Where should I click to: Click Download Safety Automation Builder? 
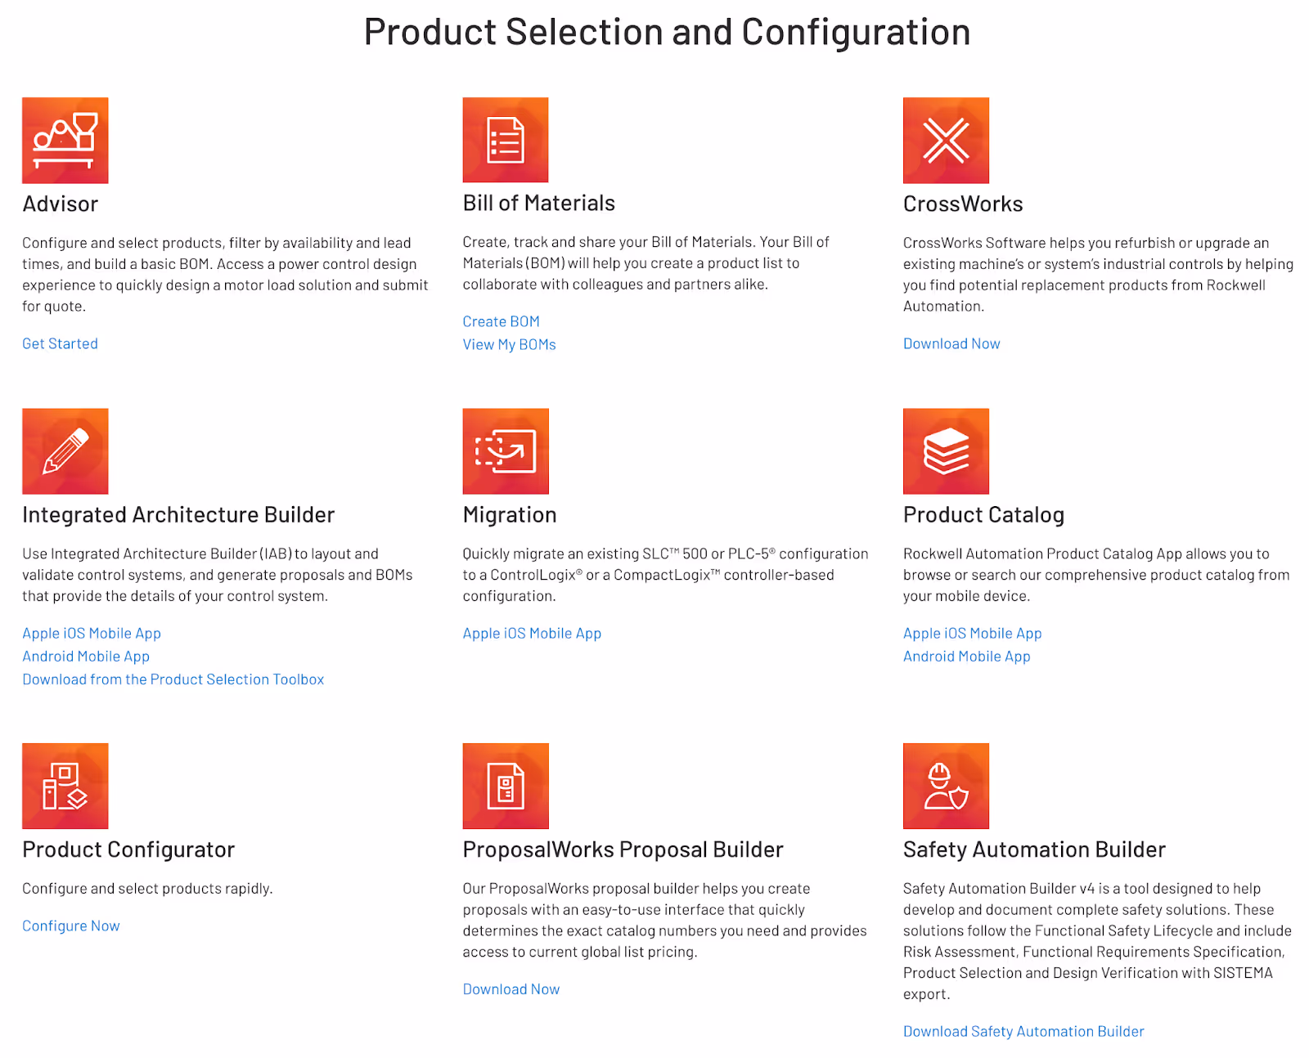[x=1023, y=1031]
